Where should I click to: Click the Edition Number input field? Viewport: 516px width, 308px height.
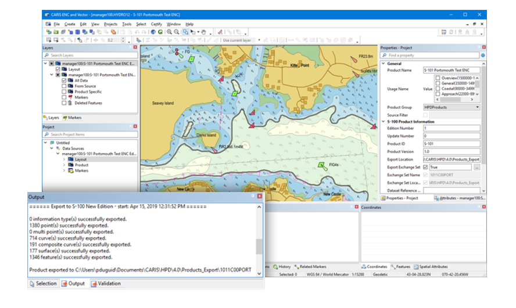pos(451,128)
